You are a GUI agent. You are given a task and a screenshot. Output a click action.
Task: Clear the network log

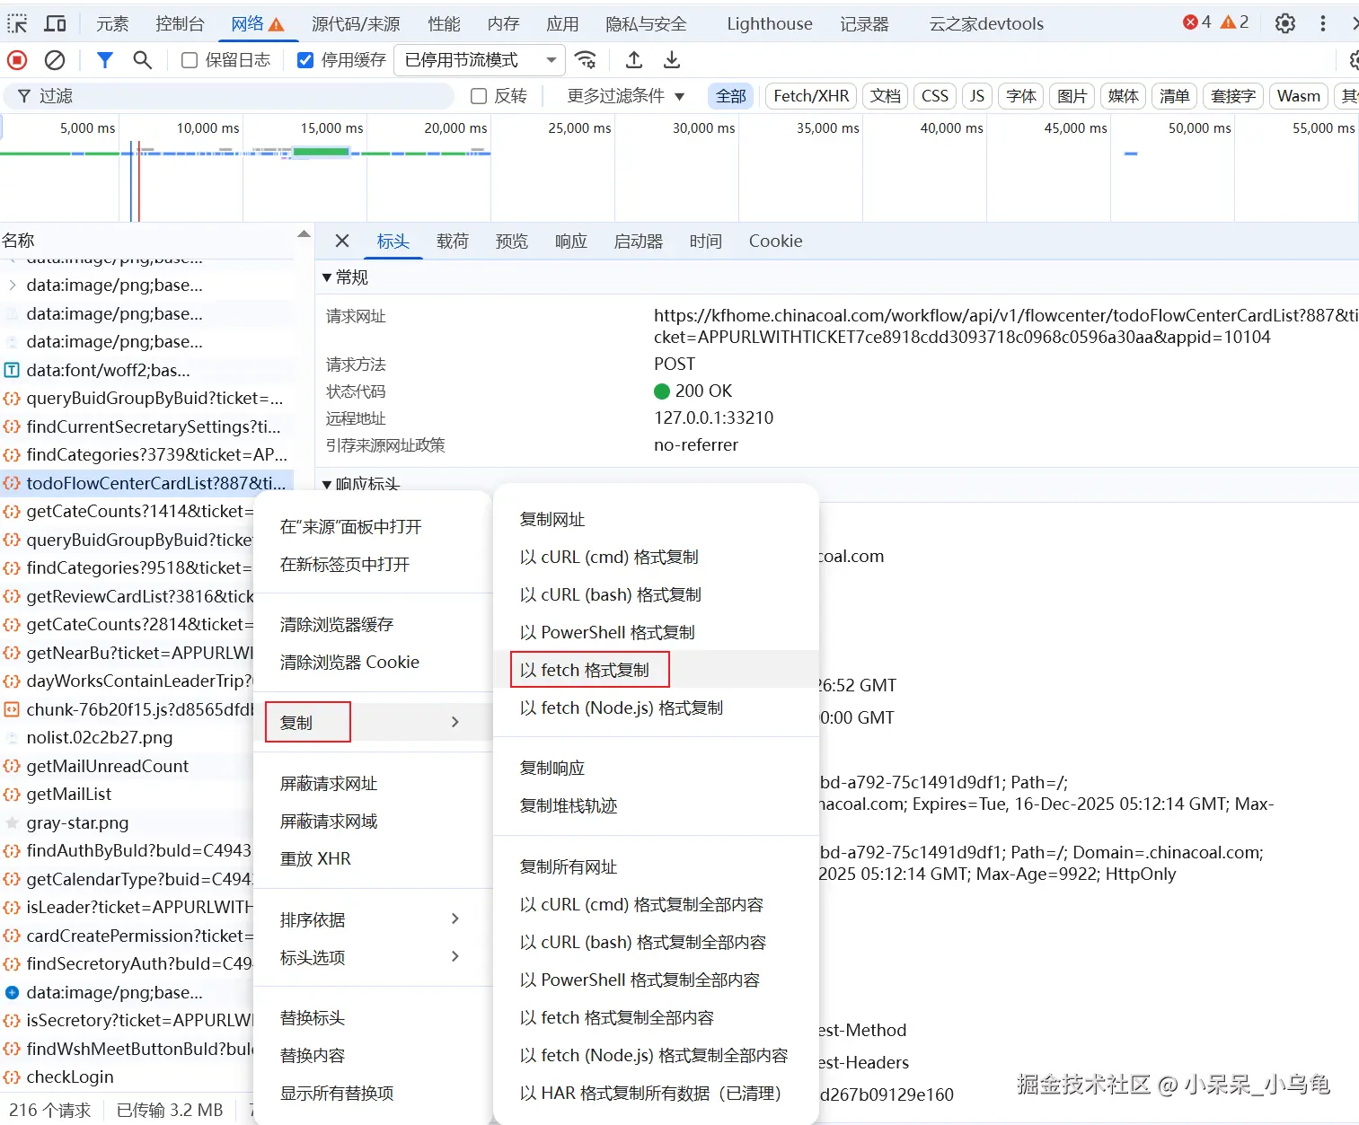point(55,60)
